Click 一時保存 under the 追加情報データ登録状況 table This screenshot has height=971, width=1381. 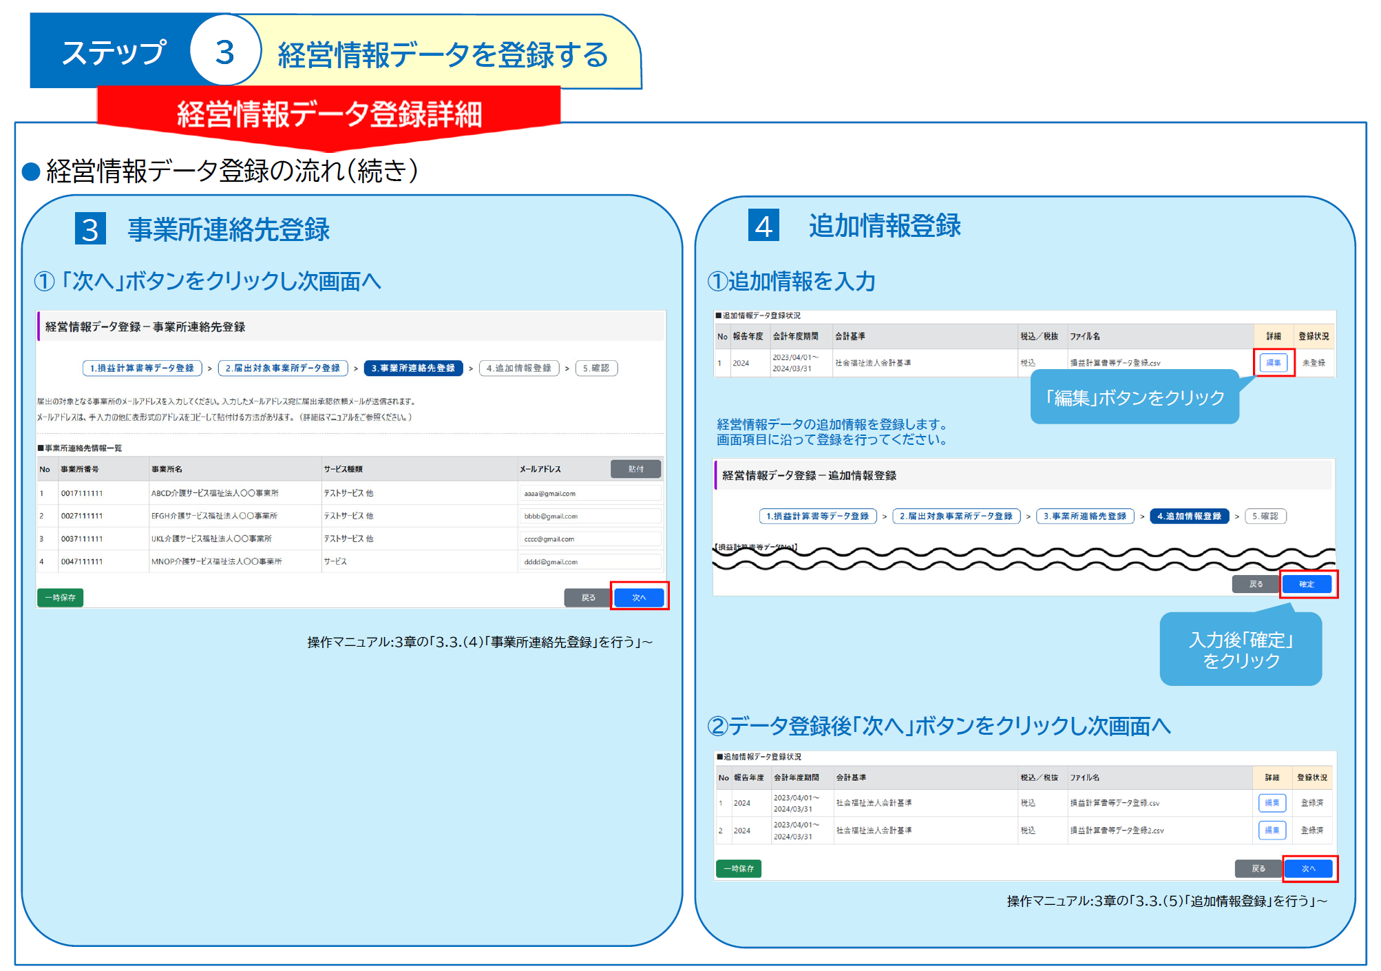pyautogui.click(x=739, y=868)
